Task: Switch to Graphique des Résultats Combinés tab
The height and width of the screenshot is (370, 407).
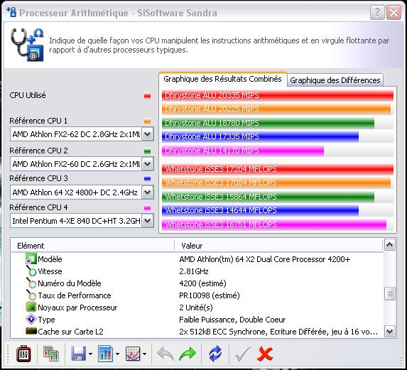Action: click(x=222, y=79)
